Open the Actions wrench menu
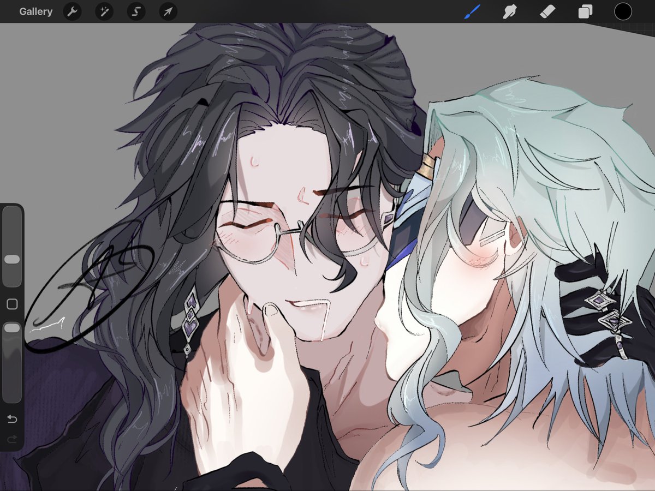The image size is (655, 491). pos(72,11)
